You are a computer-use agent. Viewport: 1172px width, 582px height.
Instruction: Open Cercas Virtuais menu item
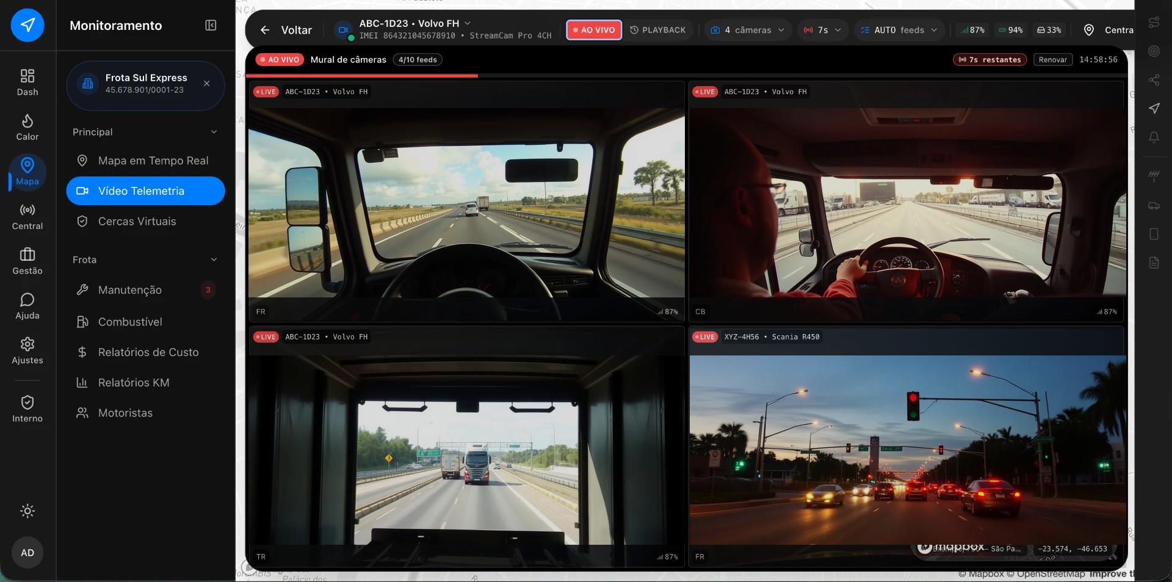145,222
